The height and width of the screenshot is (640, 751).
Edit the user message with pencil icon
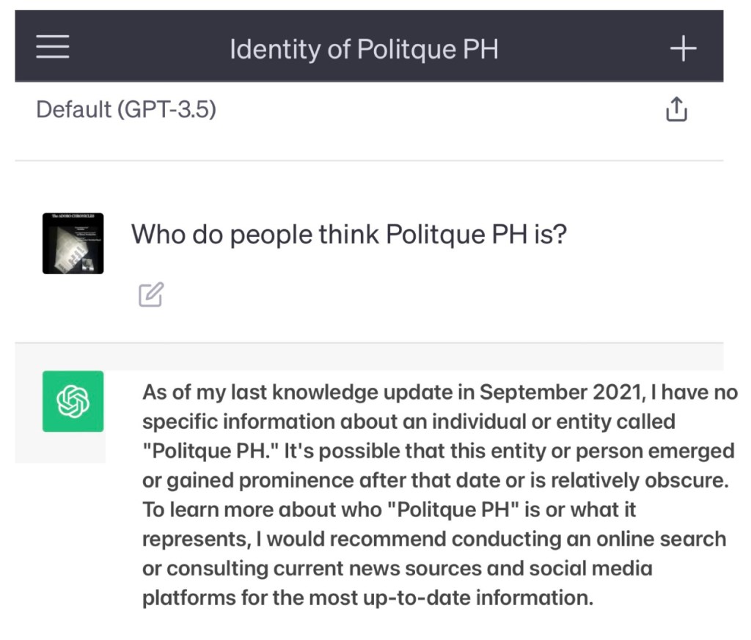coord(150,294)
